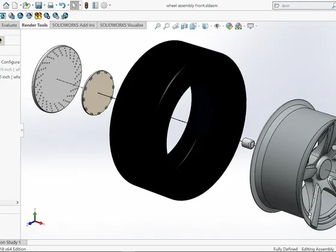Click the Configurations header text
The width and height of the screenshot is (336, 252).
(11, 62)
